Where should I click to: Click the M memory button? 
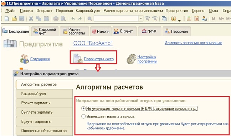[x=214, y=18]
